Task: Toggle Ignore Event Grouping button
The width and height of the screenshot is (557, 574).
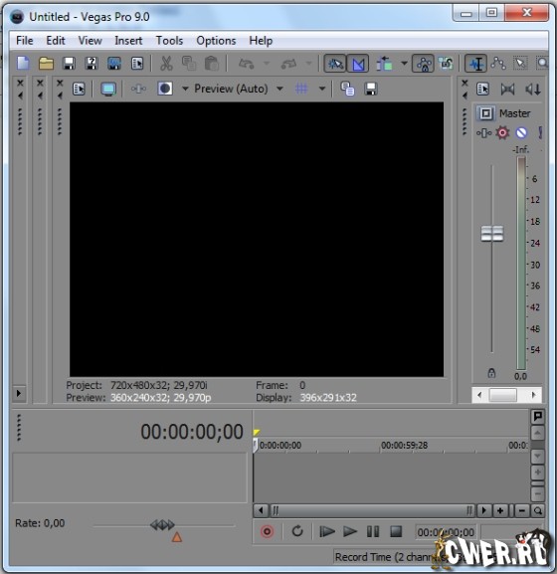Action: (447, 64)
